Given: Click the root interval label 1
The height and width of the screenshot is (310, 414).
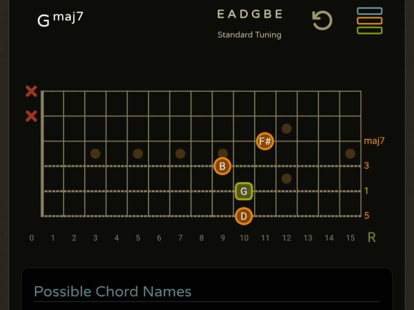Looking at the screenshot, I should click(366, 191).
